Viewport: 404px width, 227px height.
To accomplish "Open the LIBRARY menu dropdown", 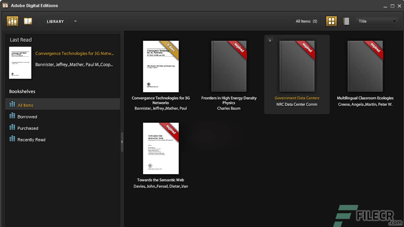I will [x=75, y=21].
